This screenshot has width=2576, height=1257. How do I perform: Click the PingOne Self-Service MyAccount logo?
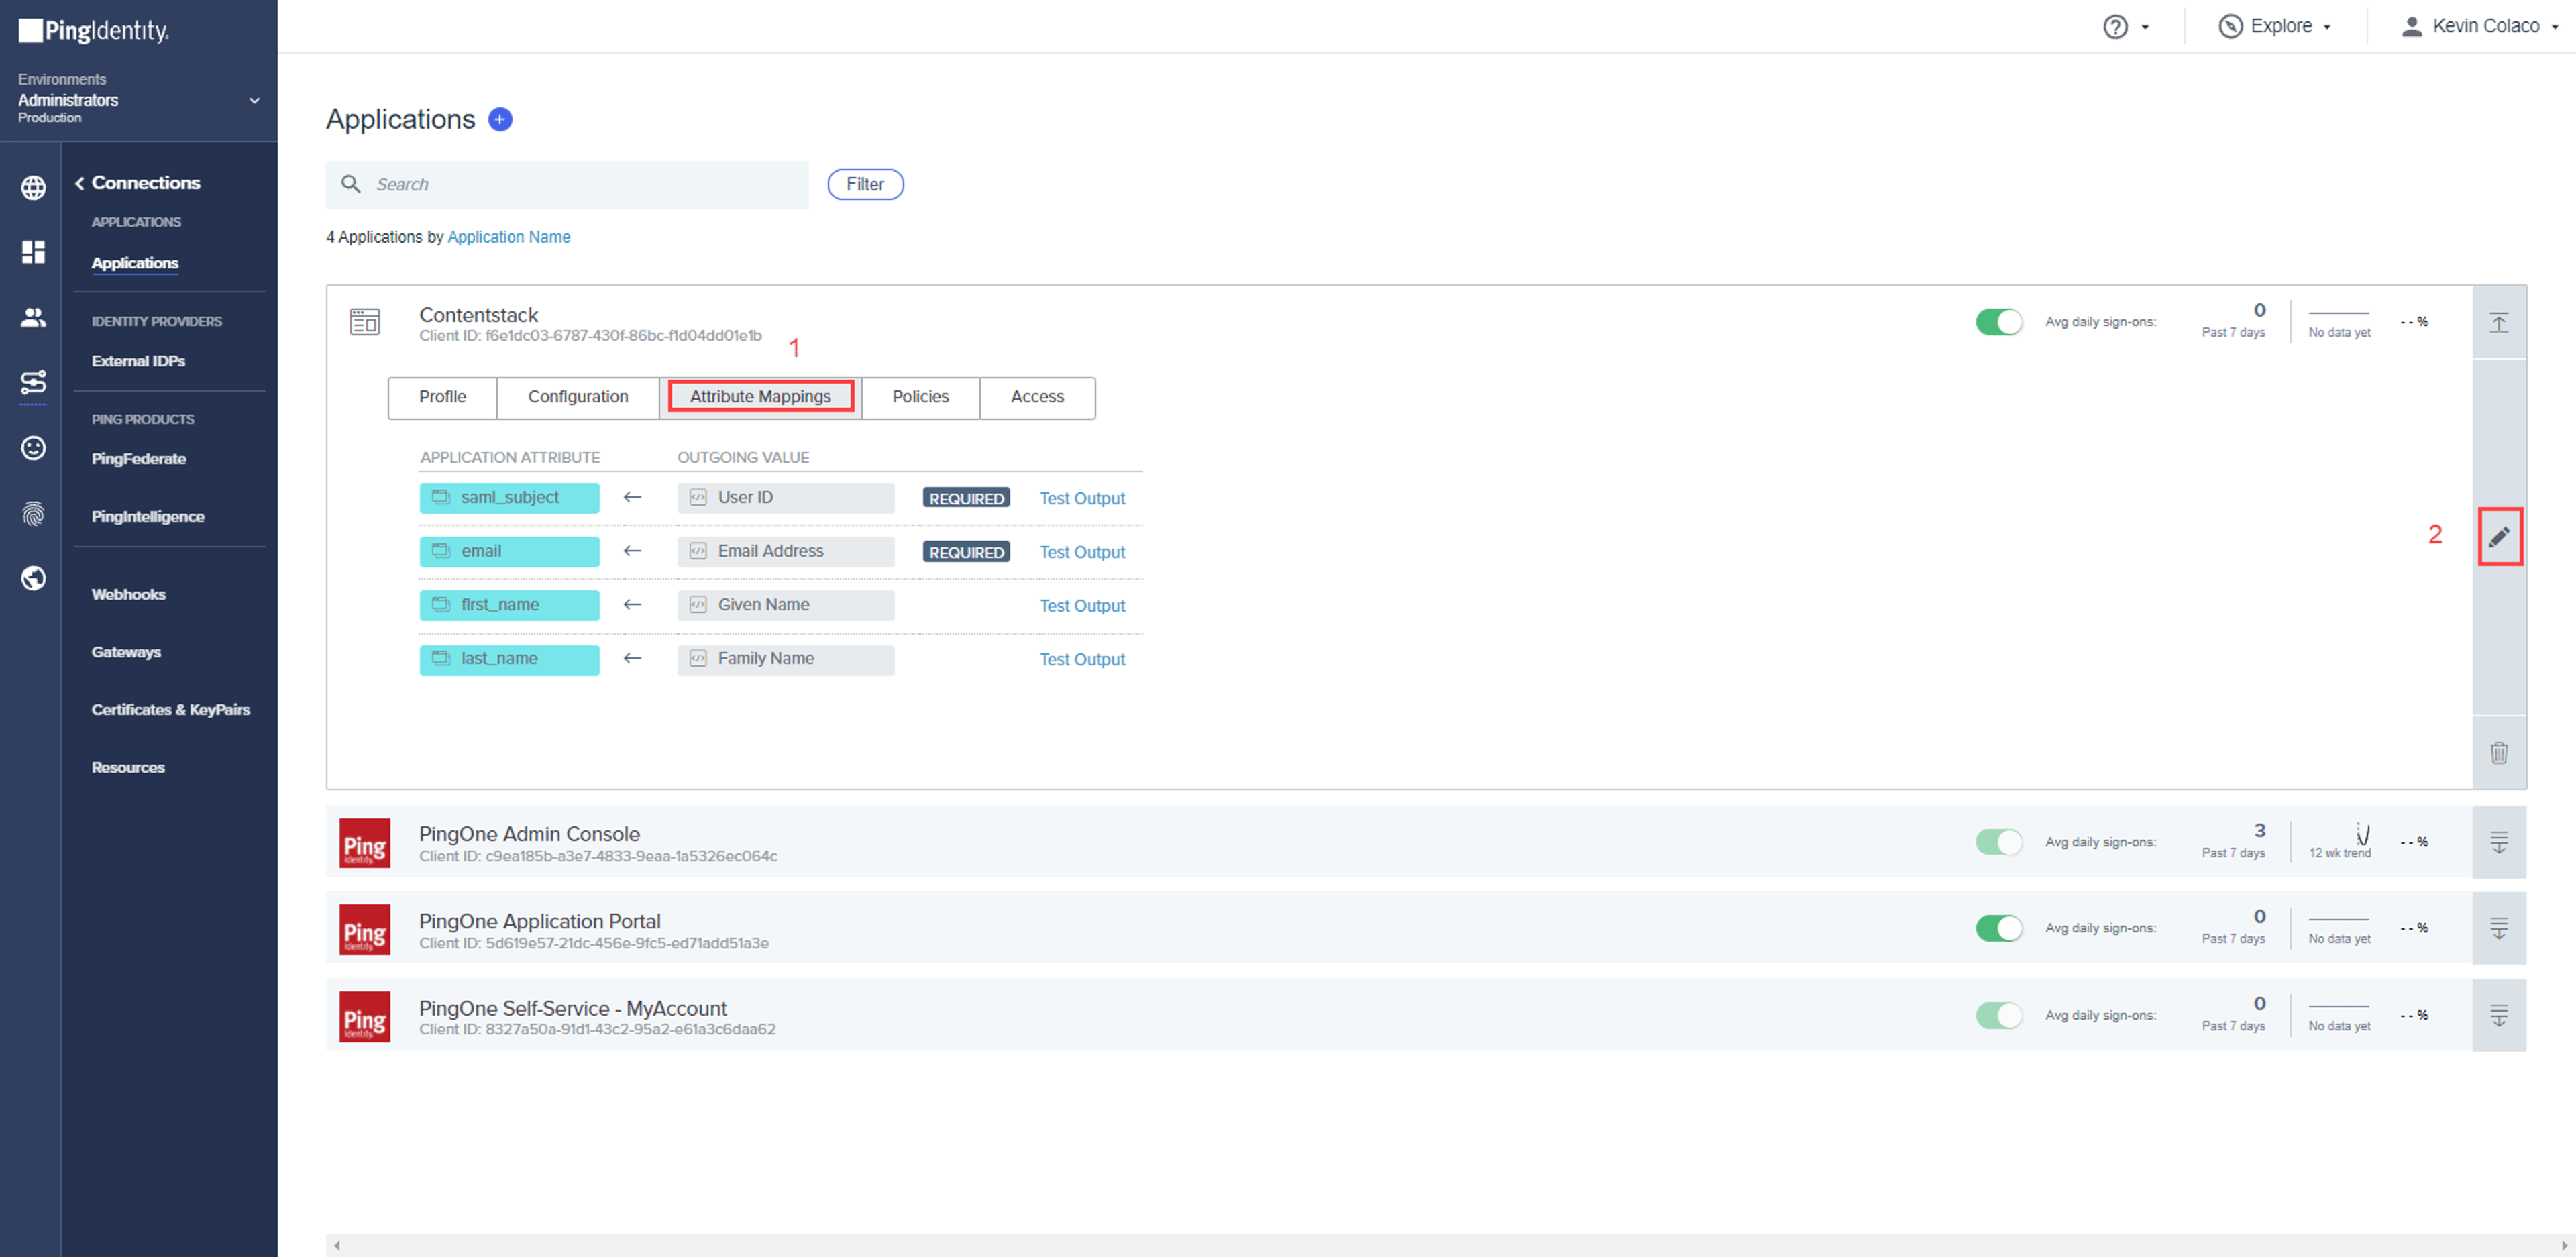point(365,1017)
